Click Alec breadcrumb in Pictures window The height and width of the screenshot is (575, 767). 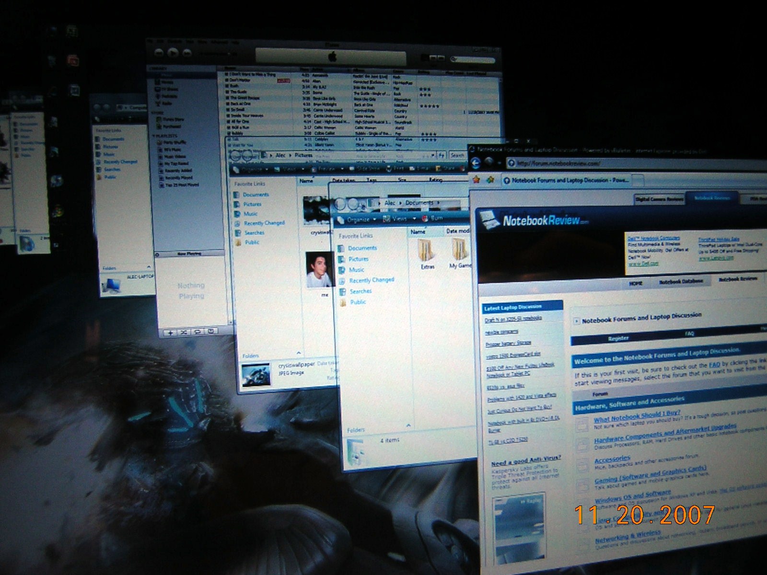[x=281, y=155]
